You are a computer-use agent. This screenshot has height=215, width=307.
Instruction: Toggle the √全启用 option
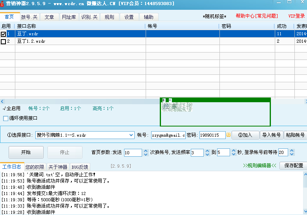(x=11, y=108)
